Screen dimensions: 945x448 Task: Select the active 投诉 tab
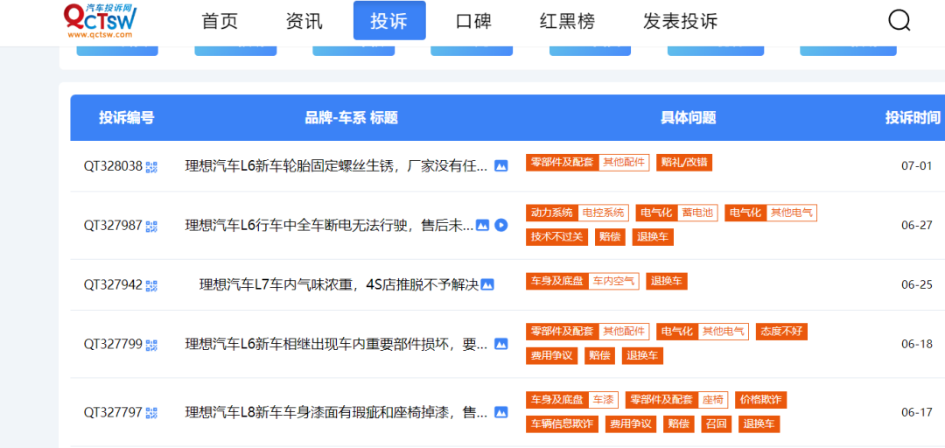[x=389, y=20]
